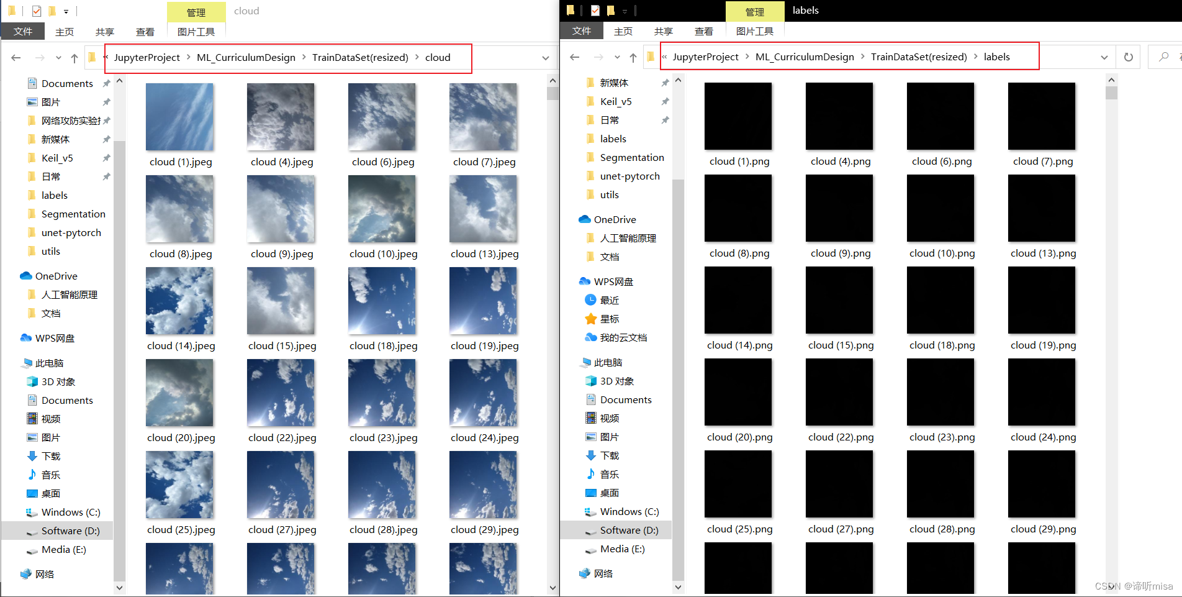Screen dimensions: 1182x597
Task: Open the 查看 tab in labels window
Action: [704, 31]
